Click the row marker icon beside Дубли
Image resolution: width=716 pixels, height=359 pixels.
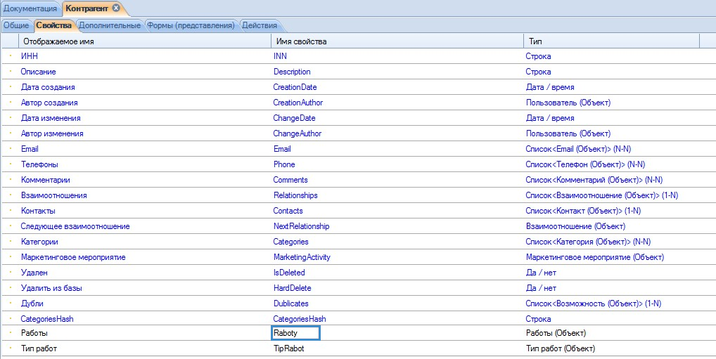coord(11,303)
